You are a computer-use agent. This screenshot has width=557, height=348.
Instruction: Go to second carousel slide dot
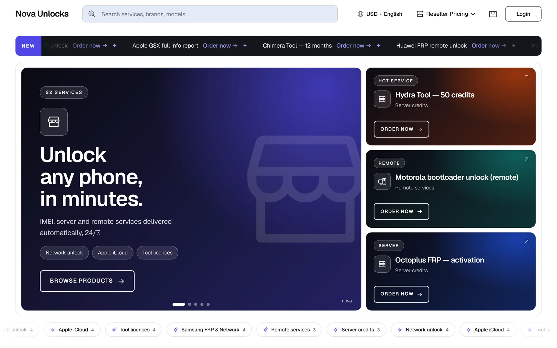[x=189, y=304]
